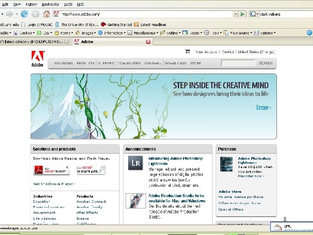Click the Adobe logo on the page
The height and width of the screenshot is (235, 313).
pyautogui.click(x=37, y=59)
